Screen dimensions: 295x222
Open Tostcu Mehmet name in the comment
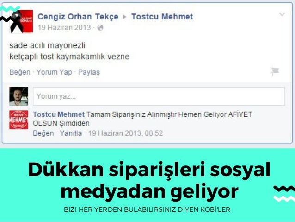tap(59, 114)
